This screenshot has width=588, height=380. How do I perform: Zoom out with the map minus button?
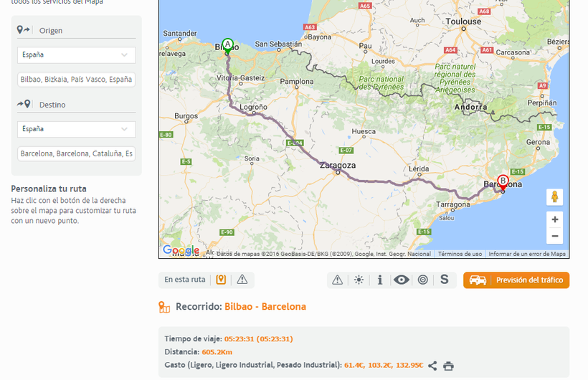[x=554, y=236]
